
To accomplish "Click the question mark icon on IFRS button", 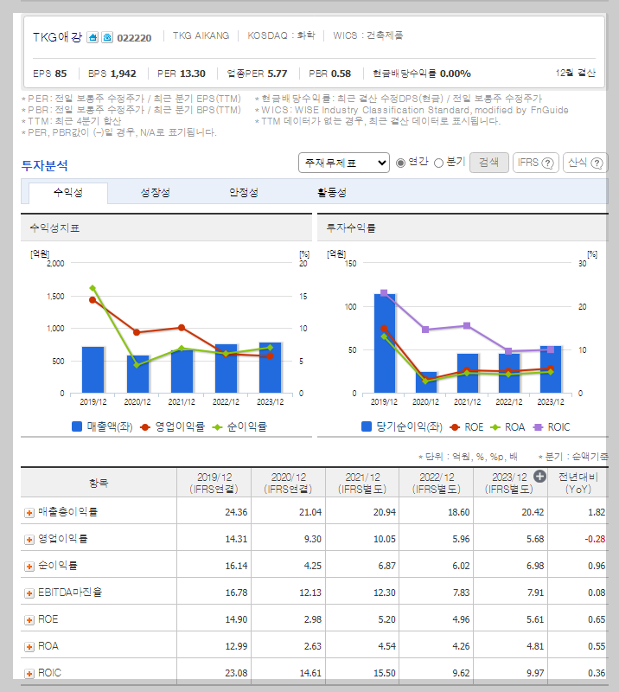I will [x=547, y=163].
